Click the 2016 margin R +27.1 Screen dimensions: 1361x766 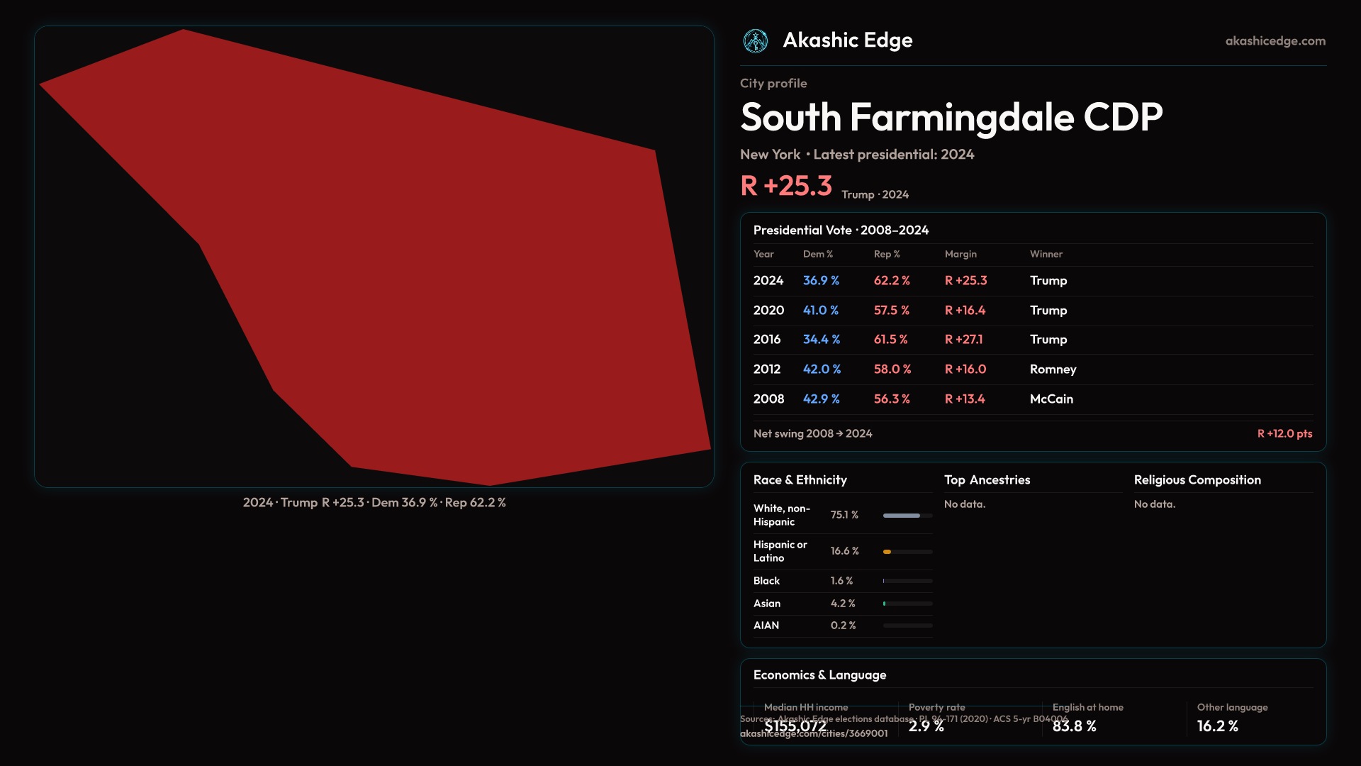963,340
